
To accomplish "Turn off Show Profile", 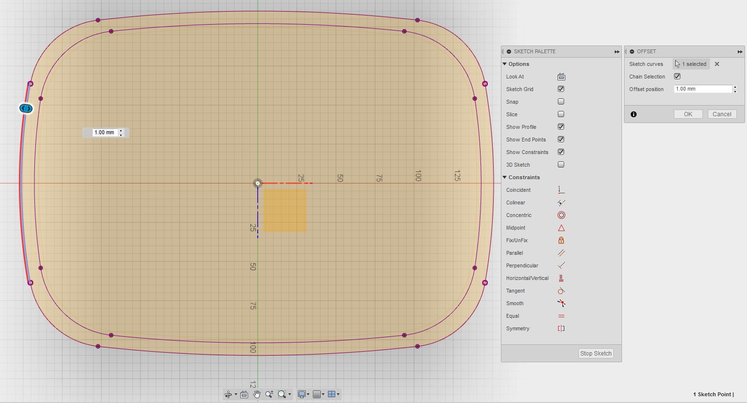I will pyautogui.click(x=560, y=126).
